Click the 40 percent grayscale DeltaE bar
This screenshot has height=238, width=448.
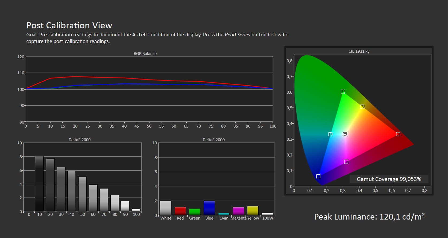pyautogui.click(x=72, y=191)
